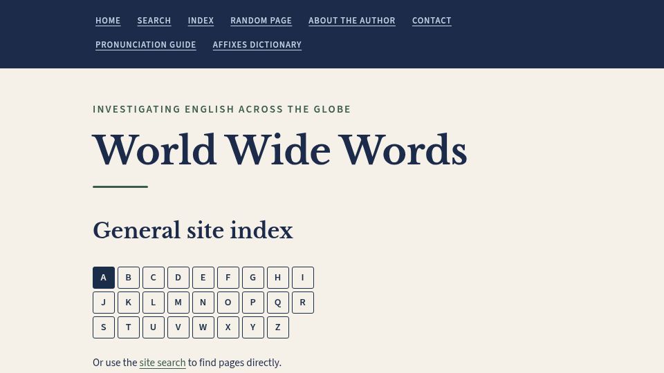664x373 pixels.
Task: Select index letter Q
Action: point(278,303)
